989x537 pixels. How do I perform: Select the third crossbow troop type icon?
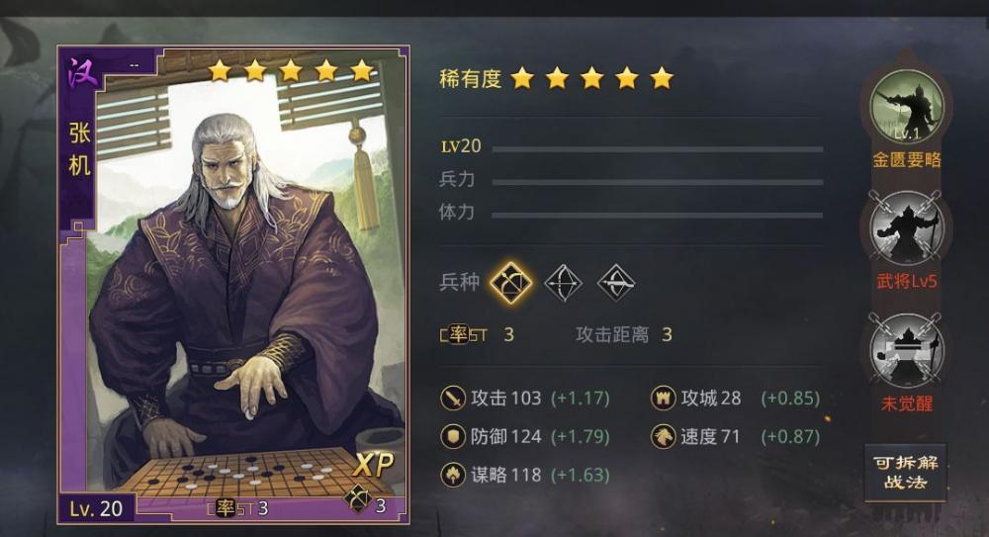pyautogui.click(x=615, y=283)
